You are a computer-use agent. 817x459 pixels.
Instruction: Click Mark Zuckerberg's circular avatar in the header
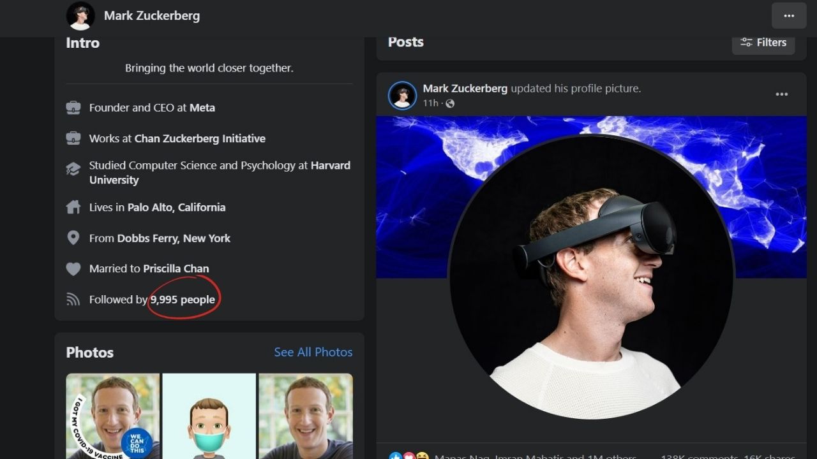(80, 15)
